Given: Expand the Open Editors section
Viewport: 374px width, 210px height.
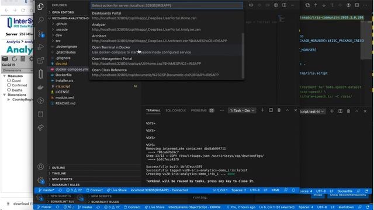Looking at the screenshot, I should tap(63, 12).
